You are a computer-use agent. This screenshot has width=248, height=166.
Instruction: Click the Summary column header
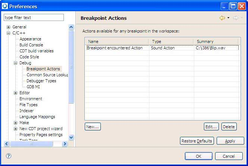[216, 41]
